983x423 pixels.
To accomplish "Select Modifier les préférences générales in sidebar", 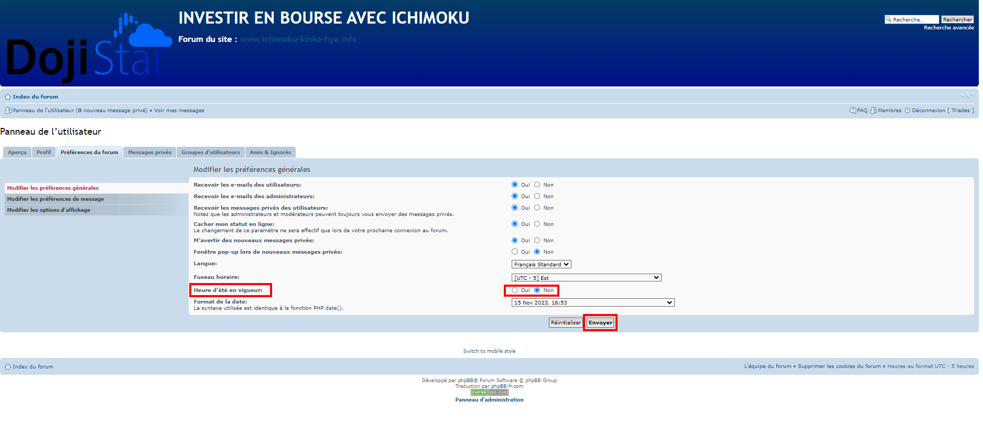I will [x=96, y=188].
